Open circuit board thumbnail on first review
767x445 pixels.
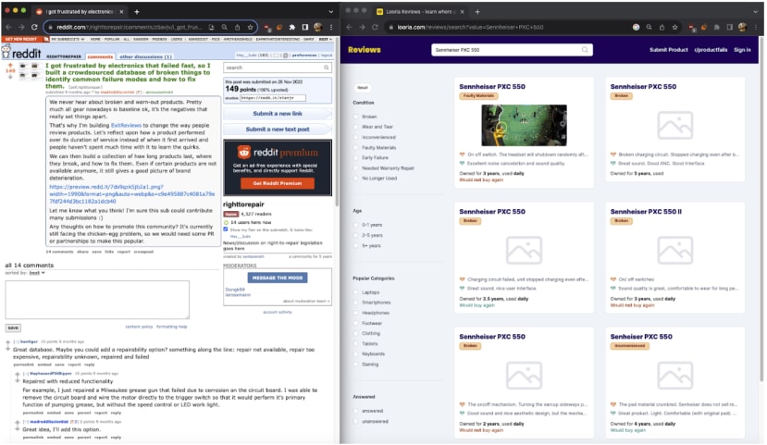point(524,125)
